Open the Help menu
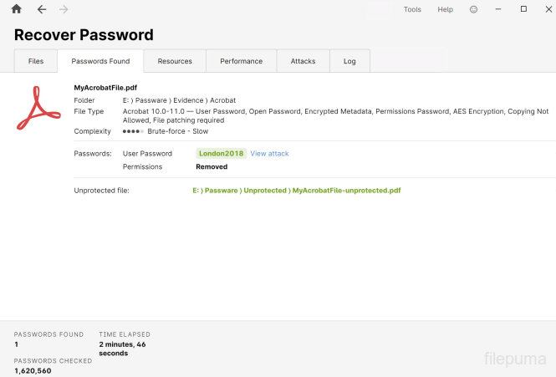 point(446,9)
